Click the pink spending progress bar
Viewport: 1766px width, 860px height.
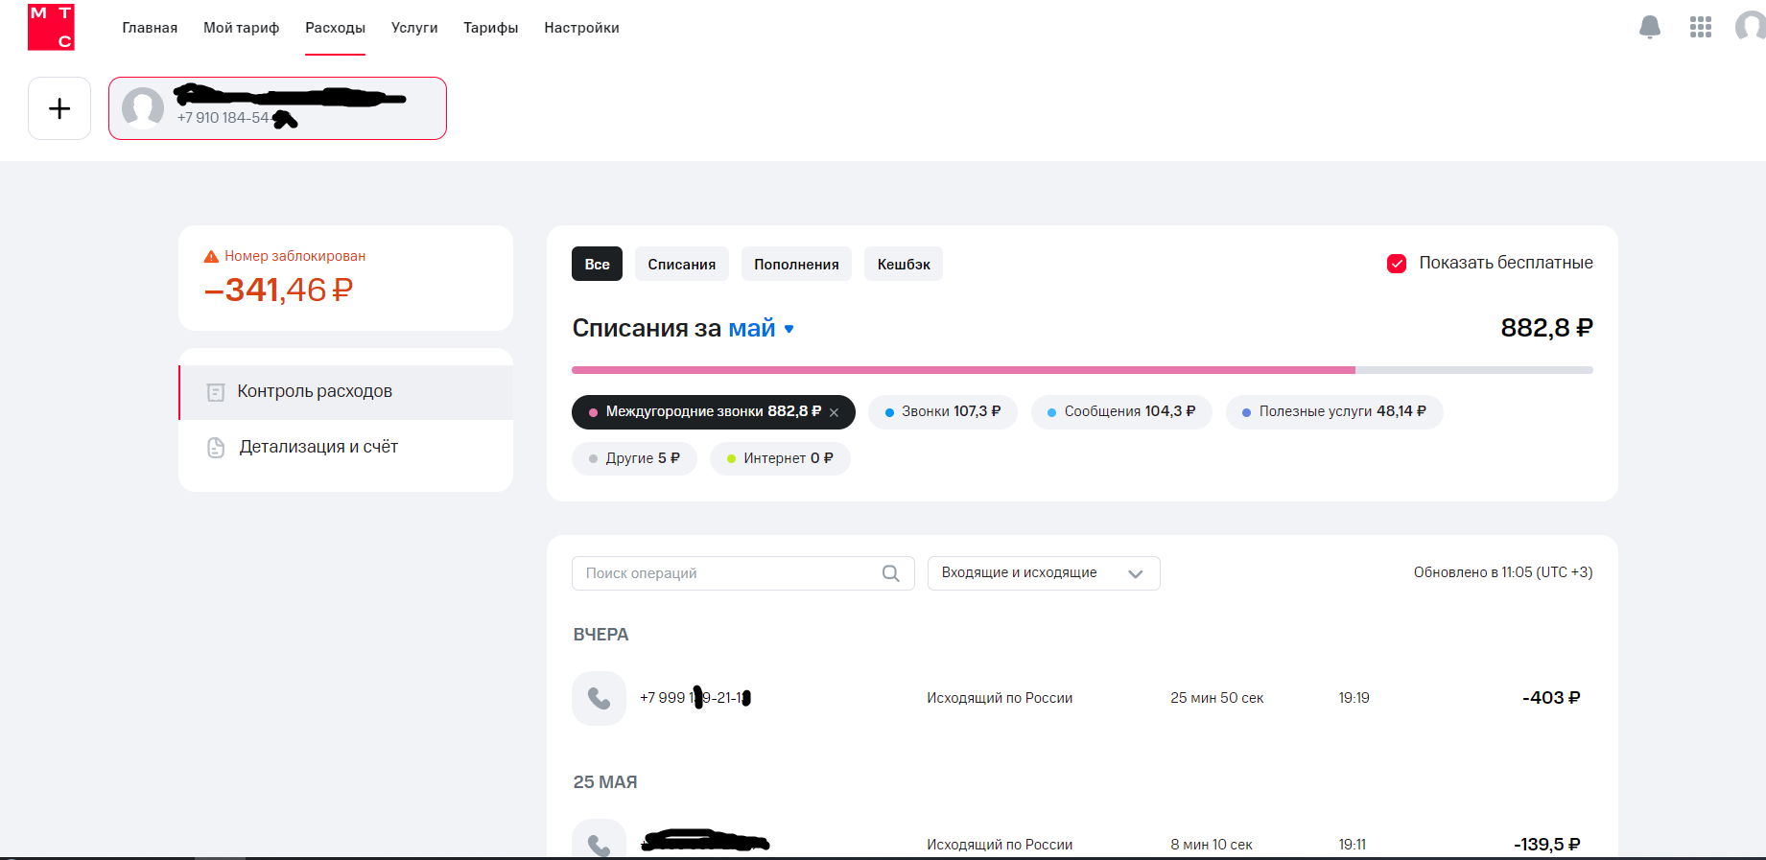[x=963, y=369]
